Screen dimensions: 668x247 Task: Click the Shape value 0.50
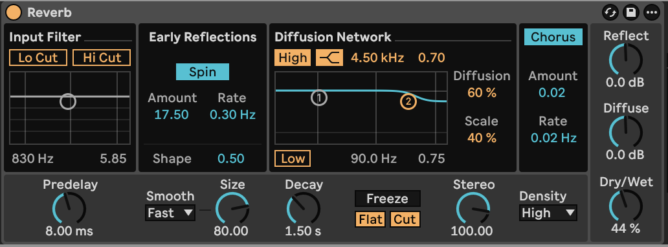231,159
